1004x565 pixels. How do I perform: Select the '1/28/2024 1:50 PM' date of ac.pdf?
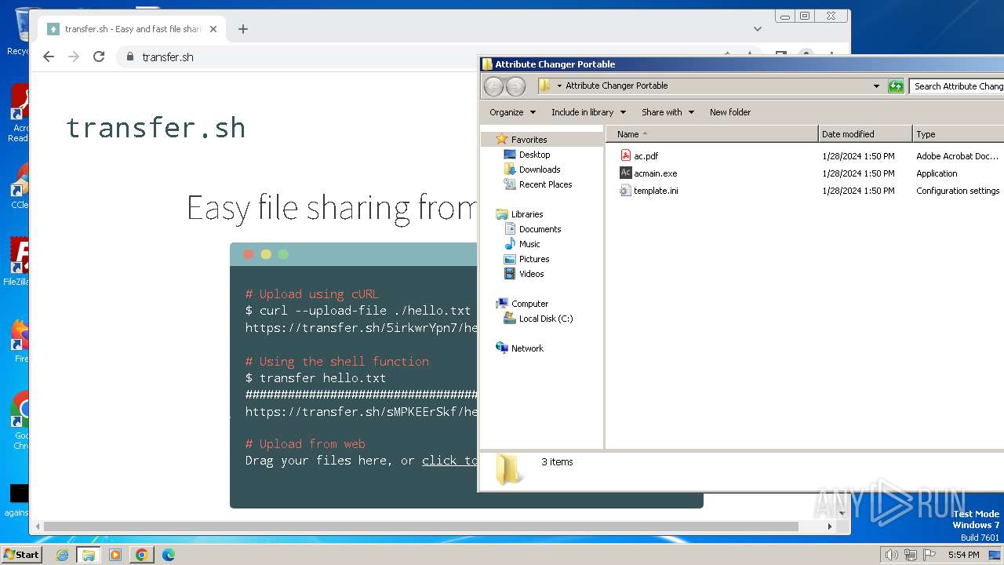(x=858, y=156)
